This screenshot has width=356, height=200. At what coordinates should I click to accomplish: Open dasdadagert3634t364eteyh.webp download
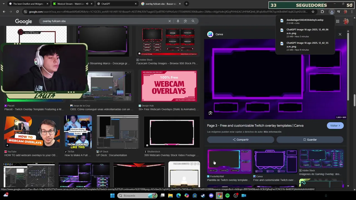[305, 21]
